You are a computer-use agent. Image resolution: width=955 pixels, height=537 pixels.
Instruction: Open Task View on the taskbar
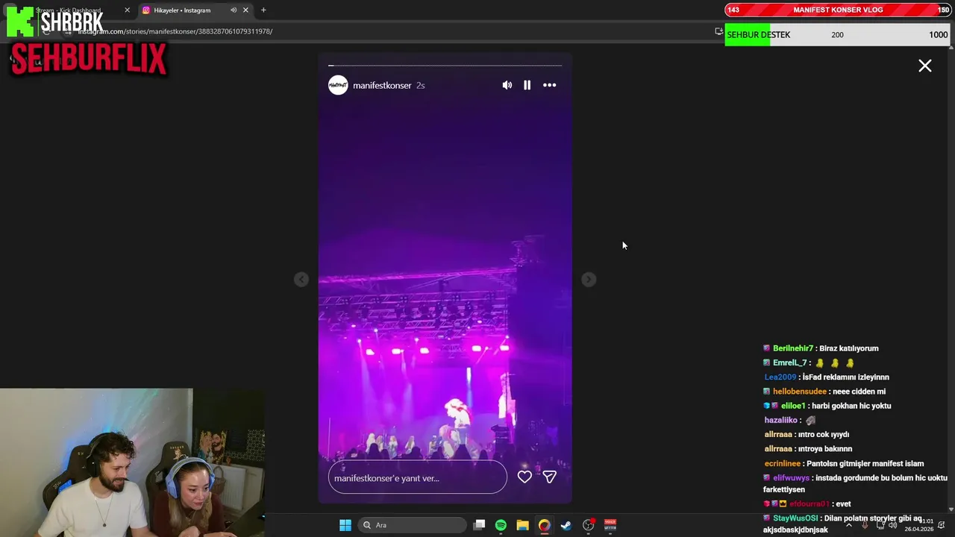480,525
